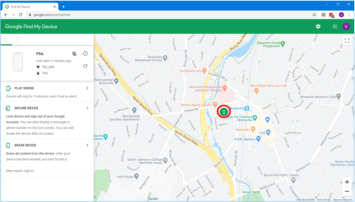355x202 pixels.
Task: Open Find My Device settings gear
Action: click(x=318, y=26)
